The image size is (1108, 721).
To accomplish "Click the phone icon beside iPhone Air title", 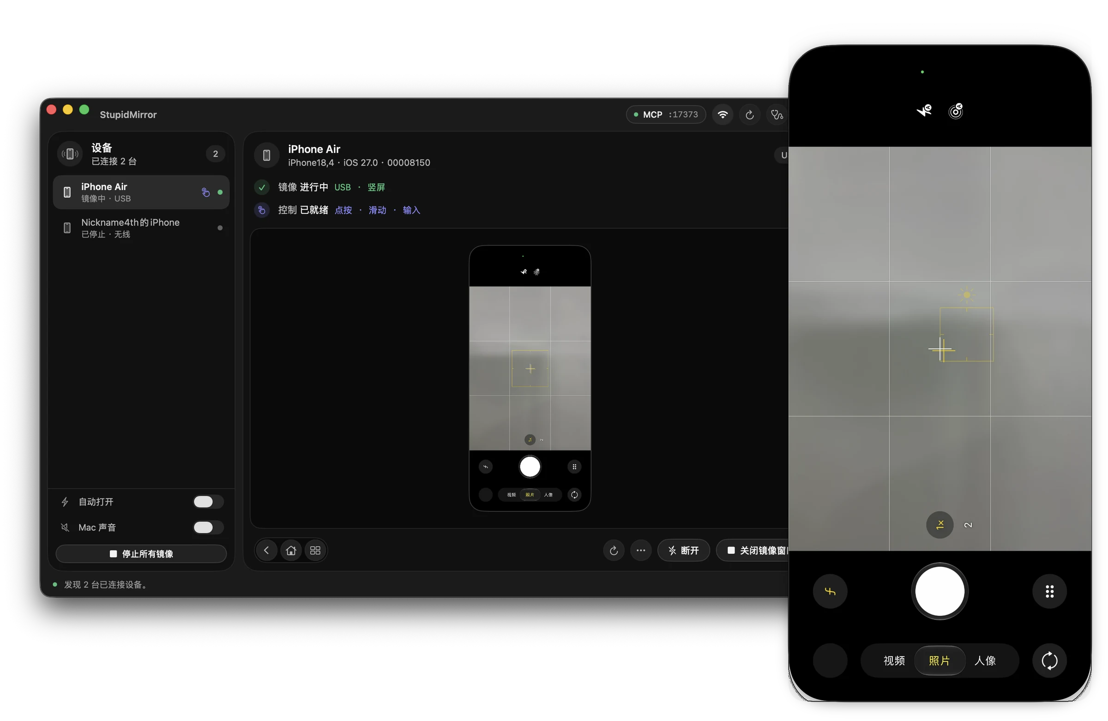I will 266,155.
